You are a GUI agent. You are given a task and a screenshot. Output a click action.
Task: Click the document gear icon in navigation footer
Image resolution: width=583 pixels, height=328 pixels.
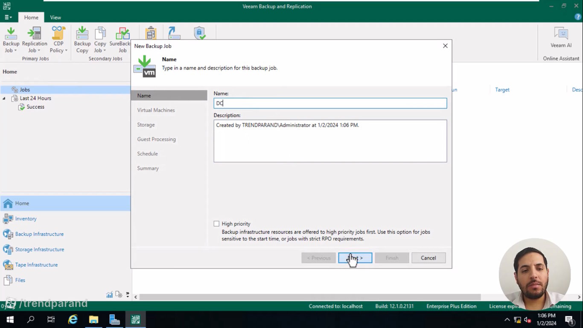119,295
